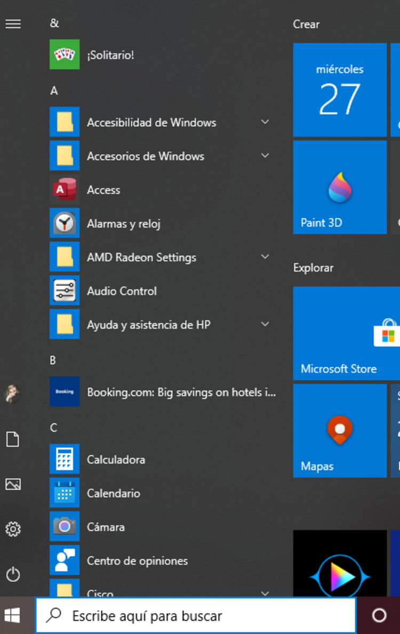Screen dimensions: 400x634
Task: Jump to the & letter header
Action: [x=54, y=23]
